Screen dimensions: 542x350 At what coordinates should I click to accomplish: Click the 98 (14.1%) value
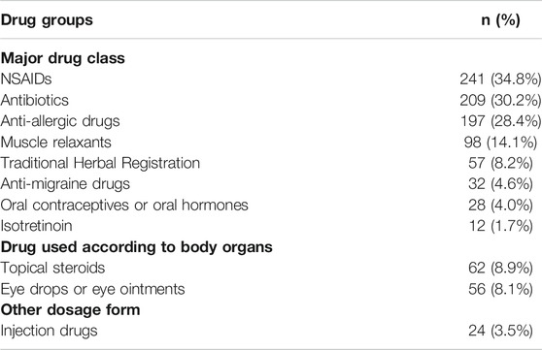[x=500, y=143]
